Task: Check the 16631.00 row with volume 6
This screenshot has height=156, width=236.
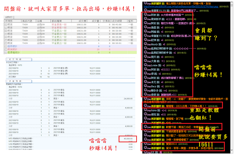Action: click(6, 40)
